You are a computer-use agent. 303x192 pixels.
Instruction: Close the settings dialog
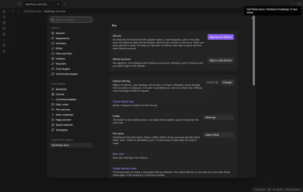[252, 18]
